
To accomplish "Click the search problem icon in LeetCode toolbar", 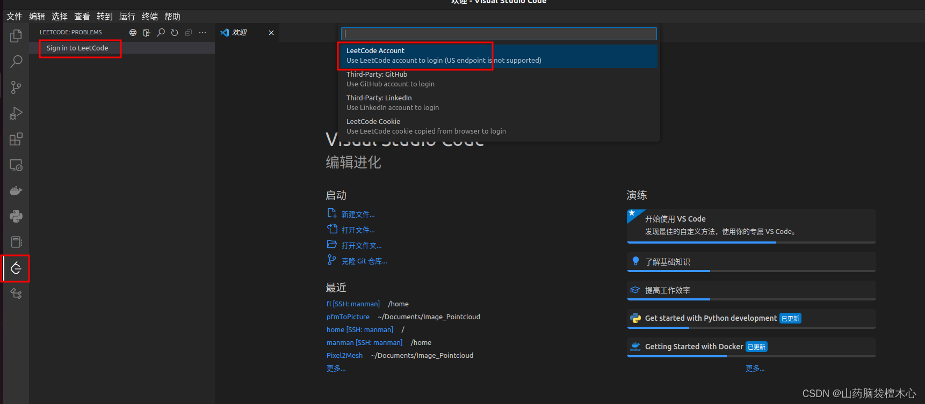I will point(161,33).
